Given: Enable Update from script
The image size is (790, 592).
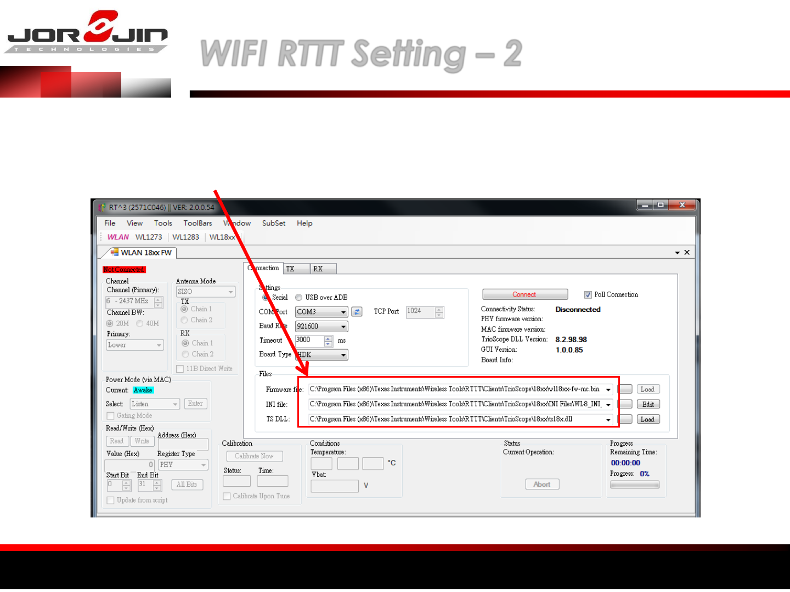Looking at the screenshot, I should click(110, 500).
